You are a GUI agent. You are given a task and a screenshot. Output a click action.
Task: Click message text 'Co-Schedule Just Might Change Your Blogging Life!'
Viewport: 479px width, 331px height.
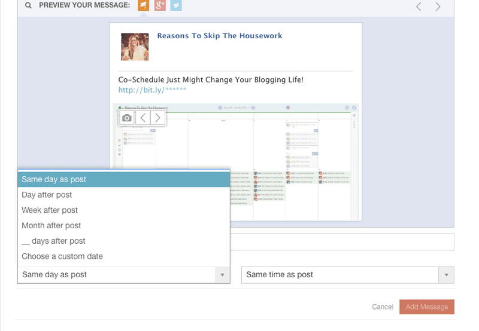point(211,80)
